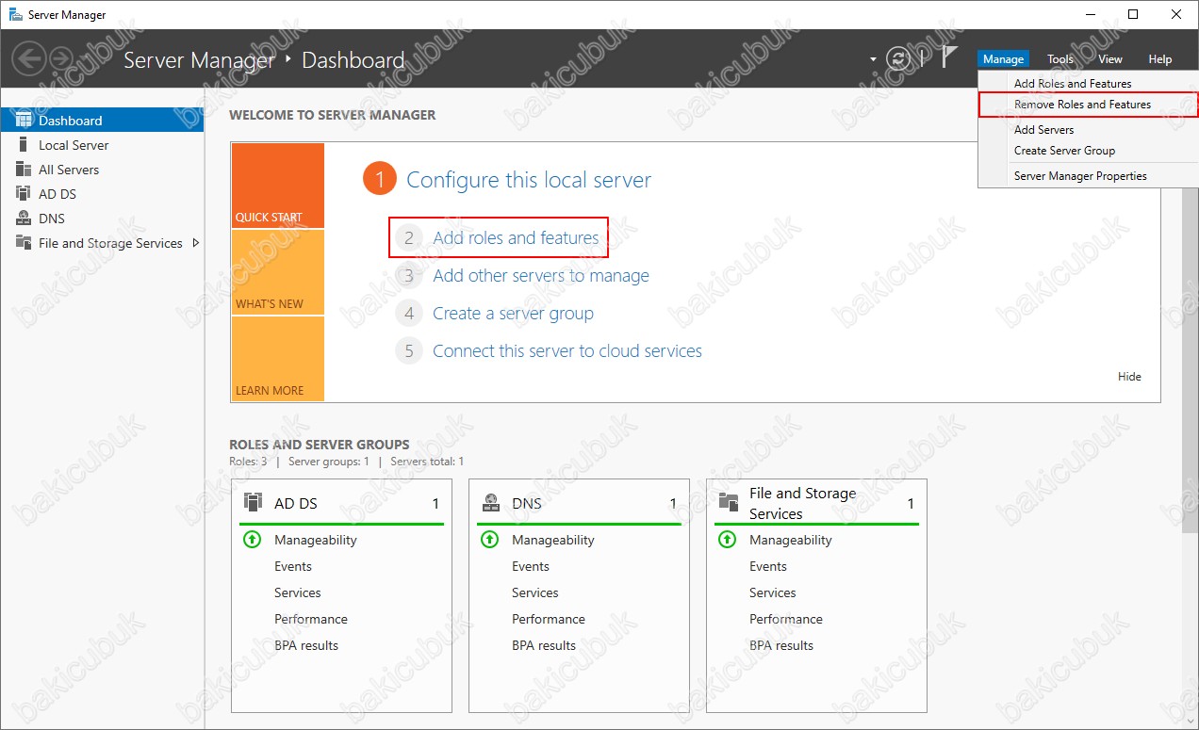Open Server Manager Properties
This screenshot has height=730, width=1199.
coord(1088,176)
